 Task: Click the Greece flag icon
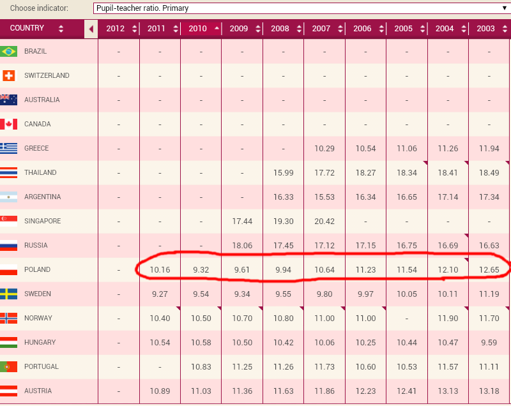[9, 148]
